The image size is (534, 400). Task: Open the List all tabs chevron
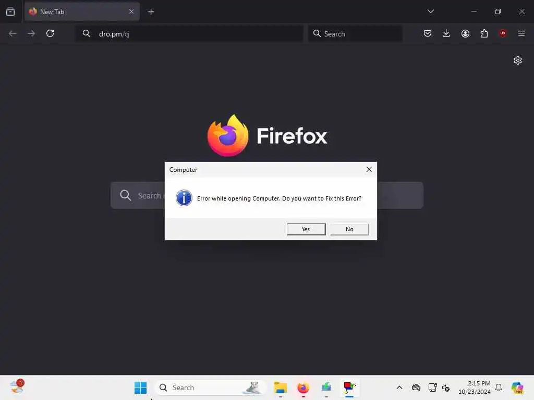coord(430,11)
